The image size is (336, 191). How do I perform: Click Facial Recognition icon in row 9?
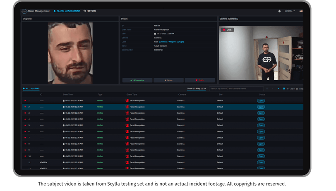127,150
